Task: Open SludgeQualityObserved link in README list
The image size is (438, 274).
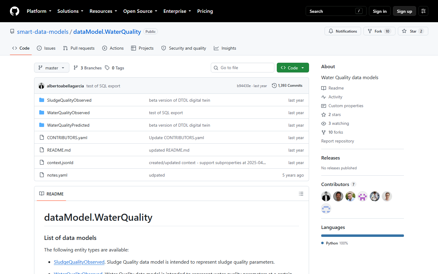Action: [79, 262]
